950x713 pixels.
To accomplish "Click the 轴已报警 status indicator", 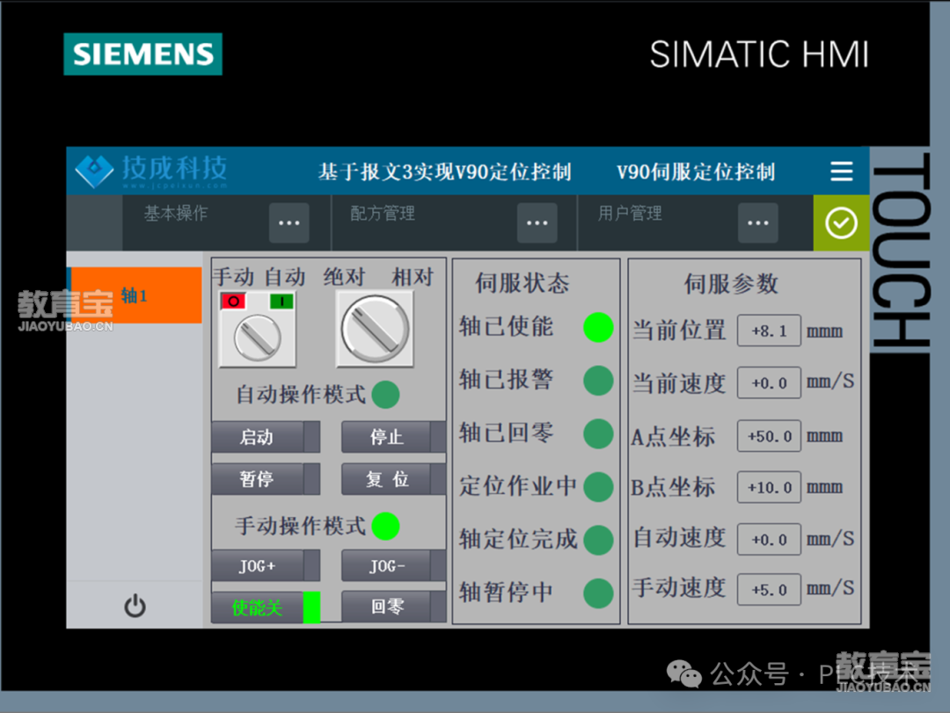I will (x=598, y=381).
